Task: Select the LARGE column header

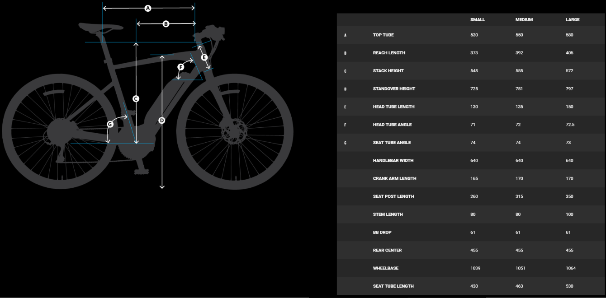Action: [572, 20]
